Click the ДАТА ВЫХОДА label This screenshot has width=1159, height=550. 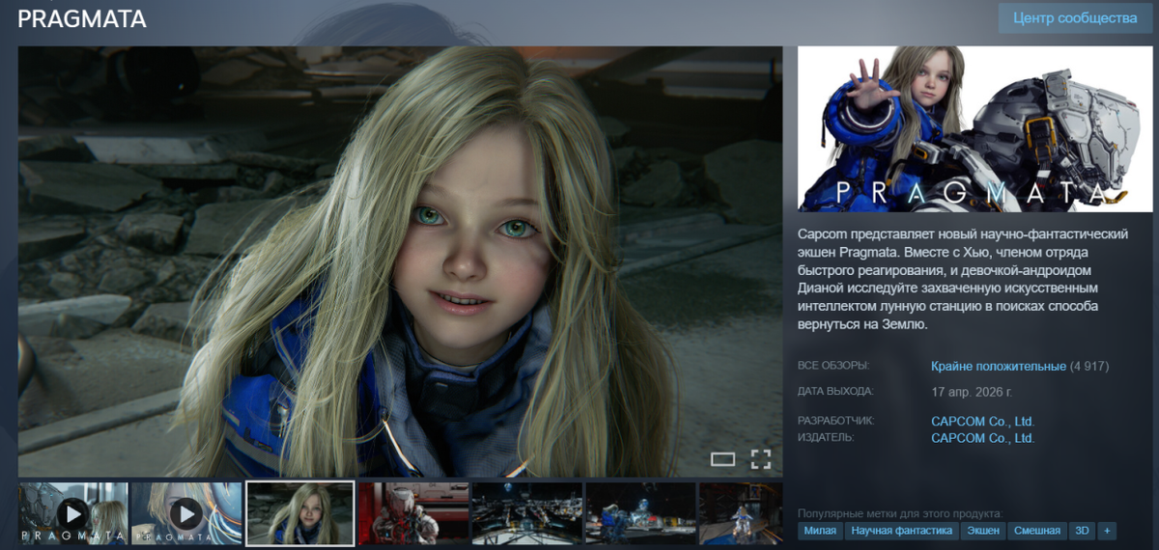click(835, 392)
